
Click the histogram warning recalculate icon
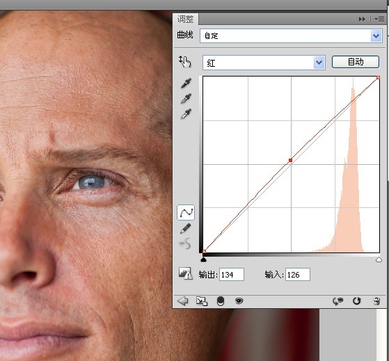pos(185,273)
